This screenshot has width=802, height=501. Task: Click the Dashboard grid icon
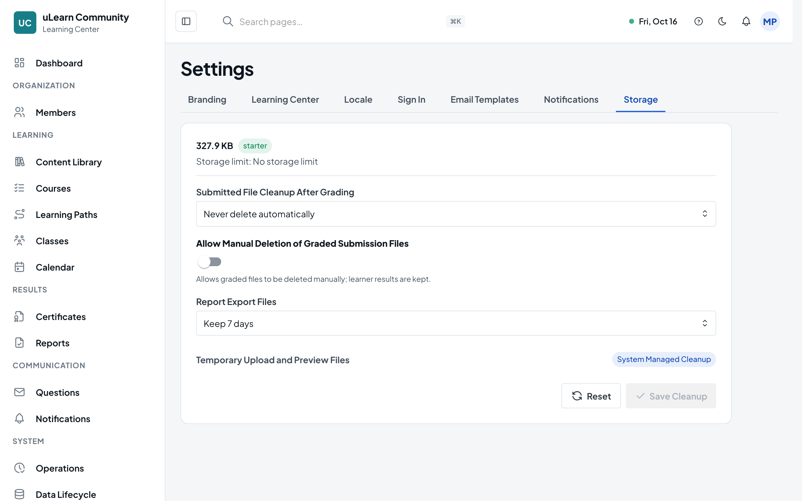click(x=19, y=63)
